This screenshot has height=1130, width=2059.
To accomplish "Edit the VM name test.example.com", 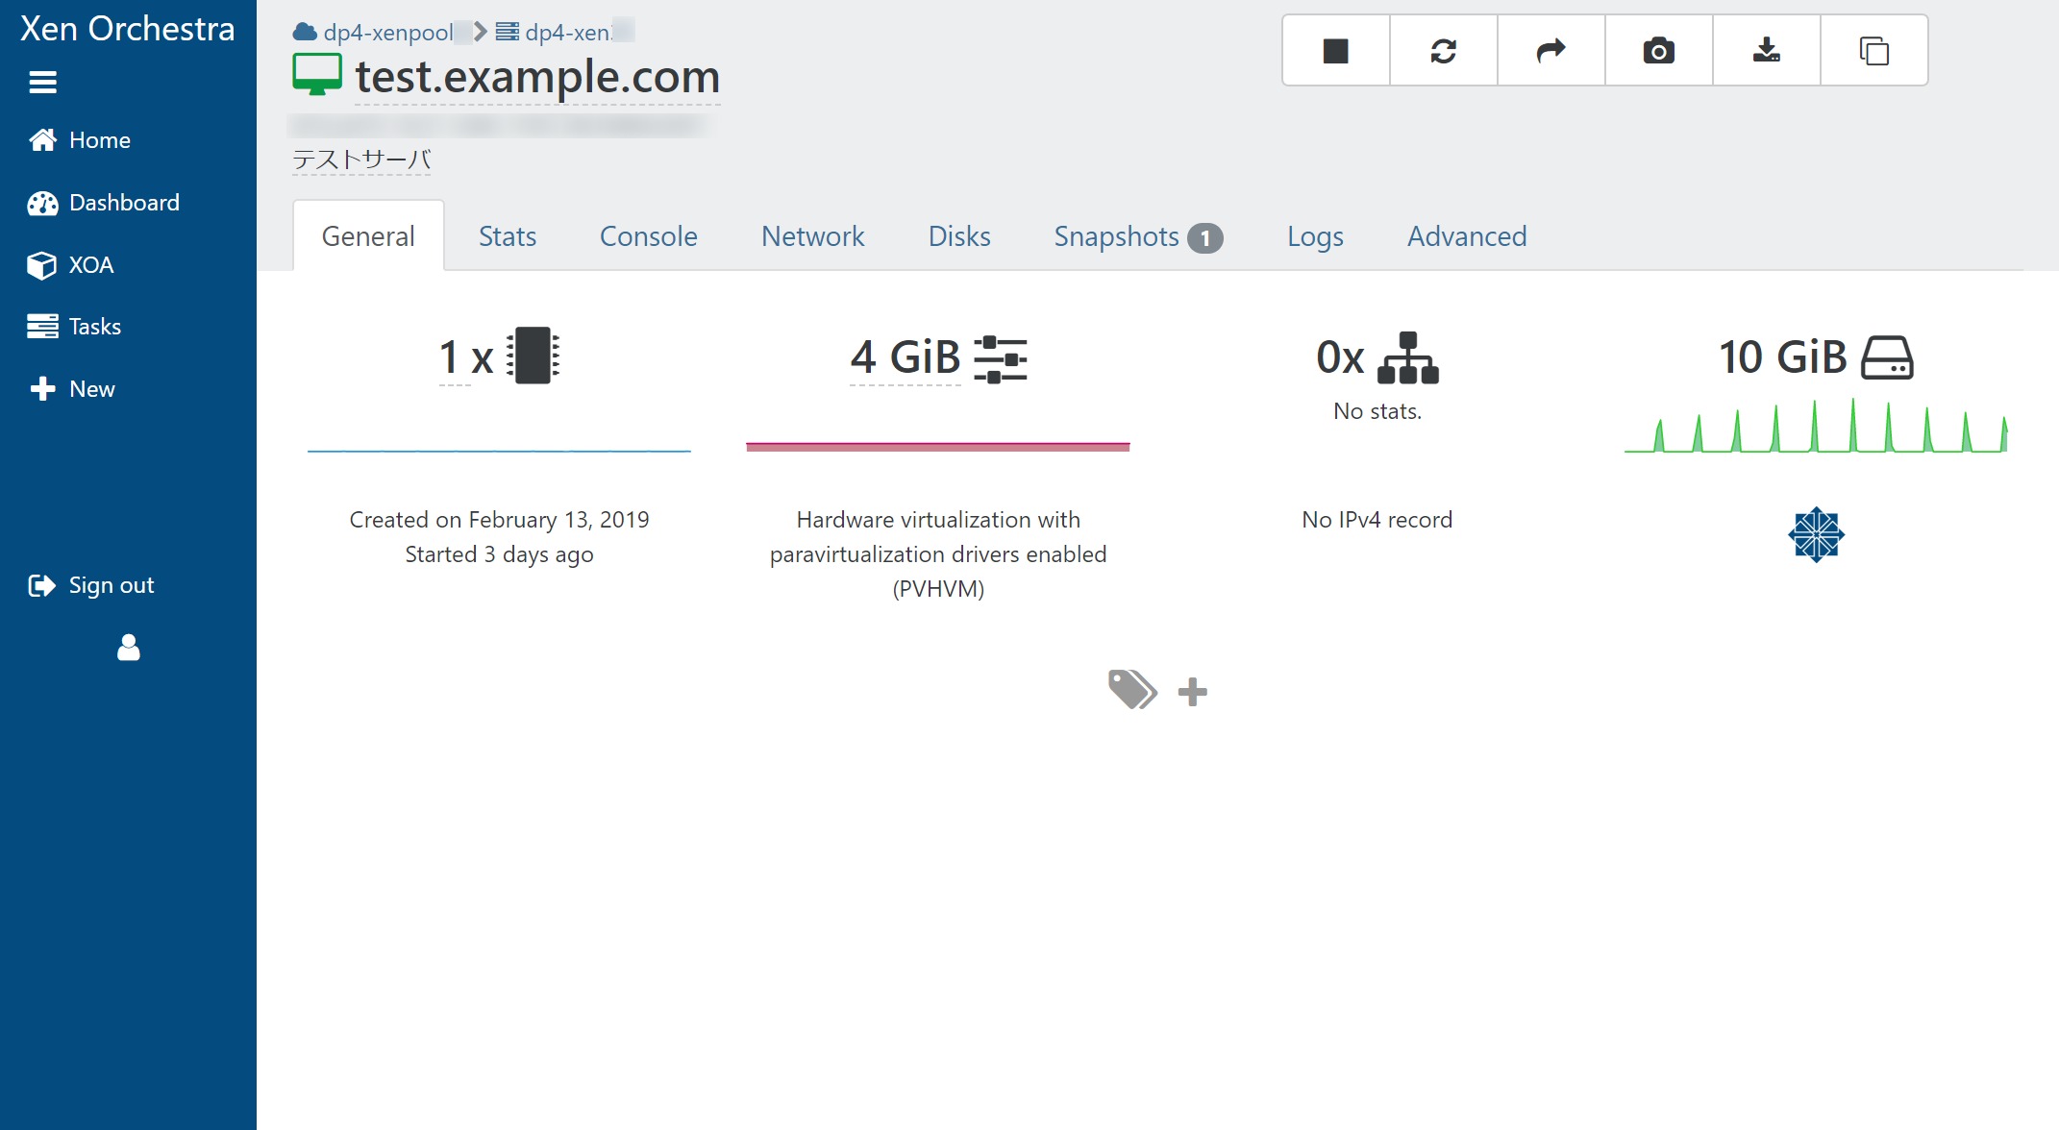I will coord(537,77).
